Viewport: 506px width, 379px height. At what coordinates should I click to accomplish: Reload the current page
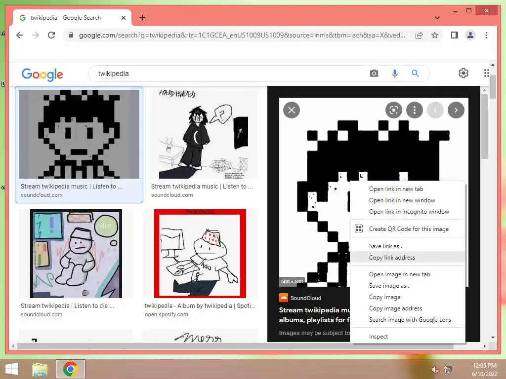point(51,35)
